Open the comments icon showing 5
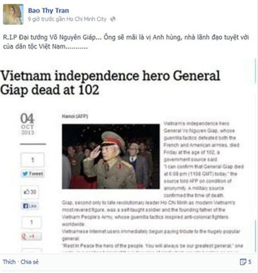This screenshot has height=273, width=258. coord(245,262)
